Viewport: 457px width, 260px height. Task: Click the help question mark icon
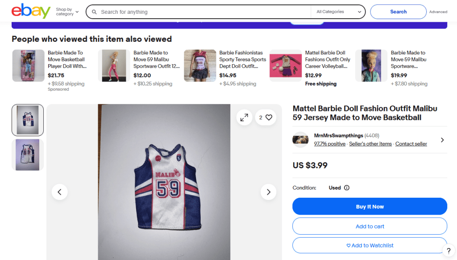(448, 251)
